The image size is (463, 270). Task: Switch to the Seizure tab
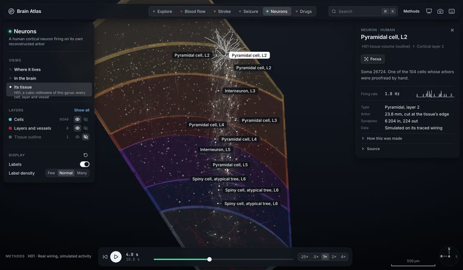click(248, 12)
